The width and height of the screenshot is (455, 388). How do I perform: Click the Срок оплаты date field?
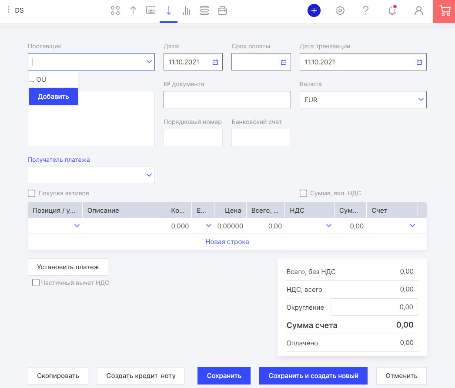click(261, 62)
